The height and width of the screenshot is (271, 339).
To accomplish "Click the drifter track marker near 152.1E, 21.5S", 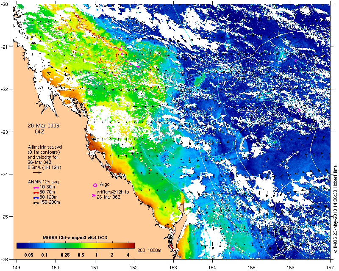I will click(138, 67).
